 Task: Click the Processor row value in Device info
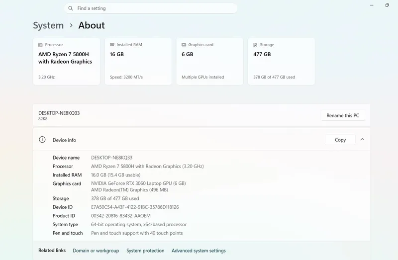pyautogui.click(x=147, y=167)
